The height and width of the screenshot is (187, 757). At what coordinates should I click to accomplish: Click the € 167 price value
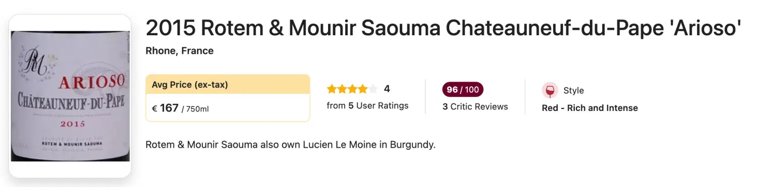165,108
